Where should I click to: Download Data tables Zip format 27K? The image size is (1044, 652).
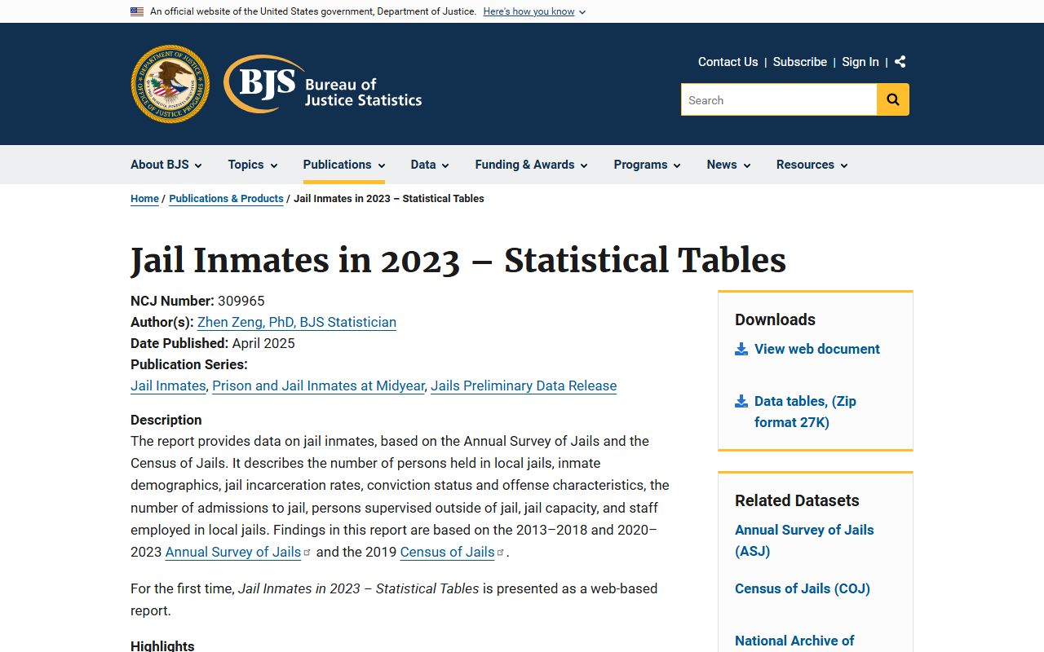[805, 412]
